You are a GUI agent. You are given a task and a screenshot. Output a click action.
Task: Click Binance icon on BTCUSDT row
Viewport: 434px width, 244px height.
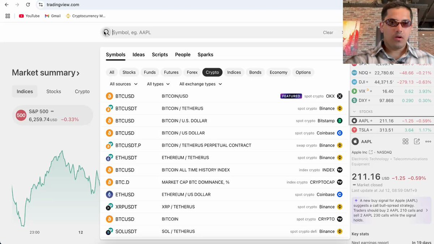(340, 108)
